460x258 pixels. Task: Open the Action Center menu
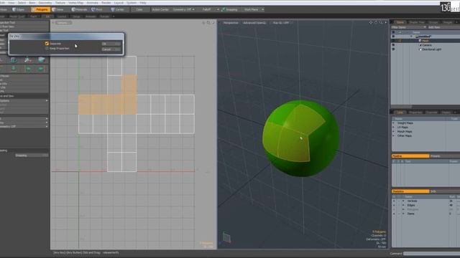[x=160, y=9]
